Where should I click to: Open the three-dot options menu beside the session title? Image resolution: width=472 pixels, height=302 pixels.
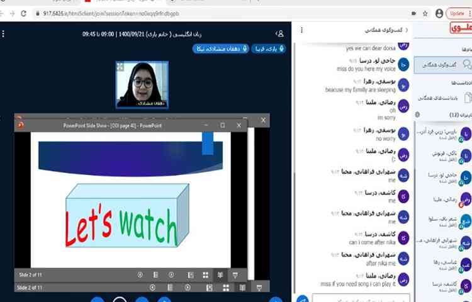pyautogui.click(x=3, y=34)
